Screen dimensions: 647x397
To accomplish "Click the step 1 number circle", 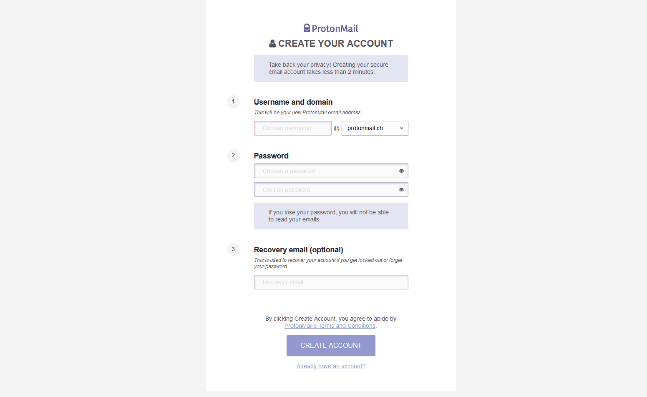I will (233, 101).
